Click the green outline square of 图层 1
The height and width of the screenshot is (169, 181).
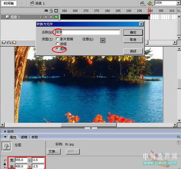56,17
